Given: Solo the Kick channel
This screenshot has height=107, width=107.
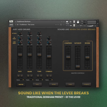Looking at the screenshot, I should click(x=22, y=76).
